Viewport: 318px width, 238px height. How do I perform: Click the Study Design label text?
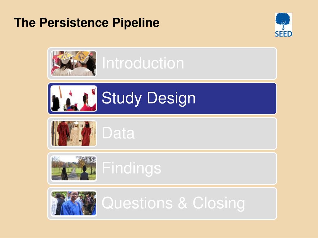[x=148, y=98]
